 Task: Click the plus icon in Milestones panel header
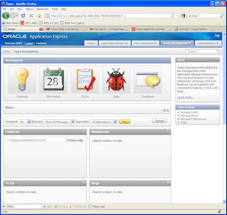point(169,131)
